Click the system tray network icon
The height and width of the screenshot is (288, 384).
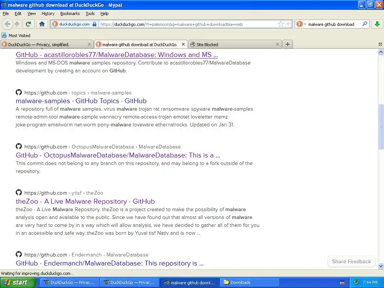(x=356, y=282)
